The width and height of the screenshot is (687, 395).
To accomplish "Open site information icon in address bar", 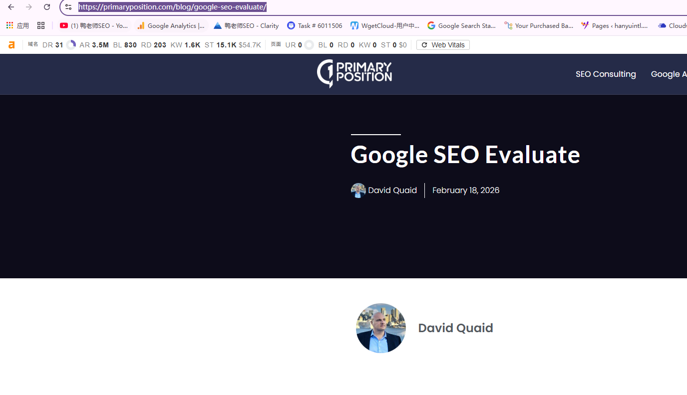I will (x=68, y=7).
